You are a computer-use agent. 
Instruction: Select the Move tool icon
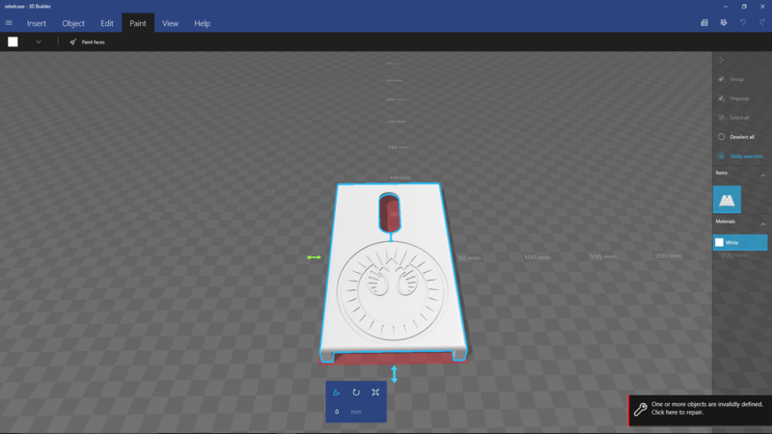337,393
